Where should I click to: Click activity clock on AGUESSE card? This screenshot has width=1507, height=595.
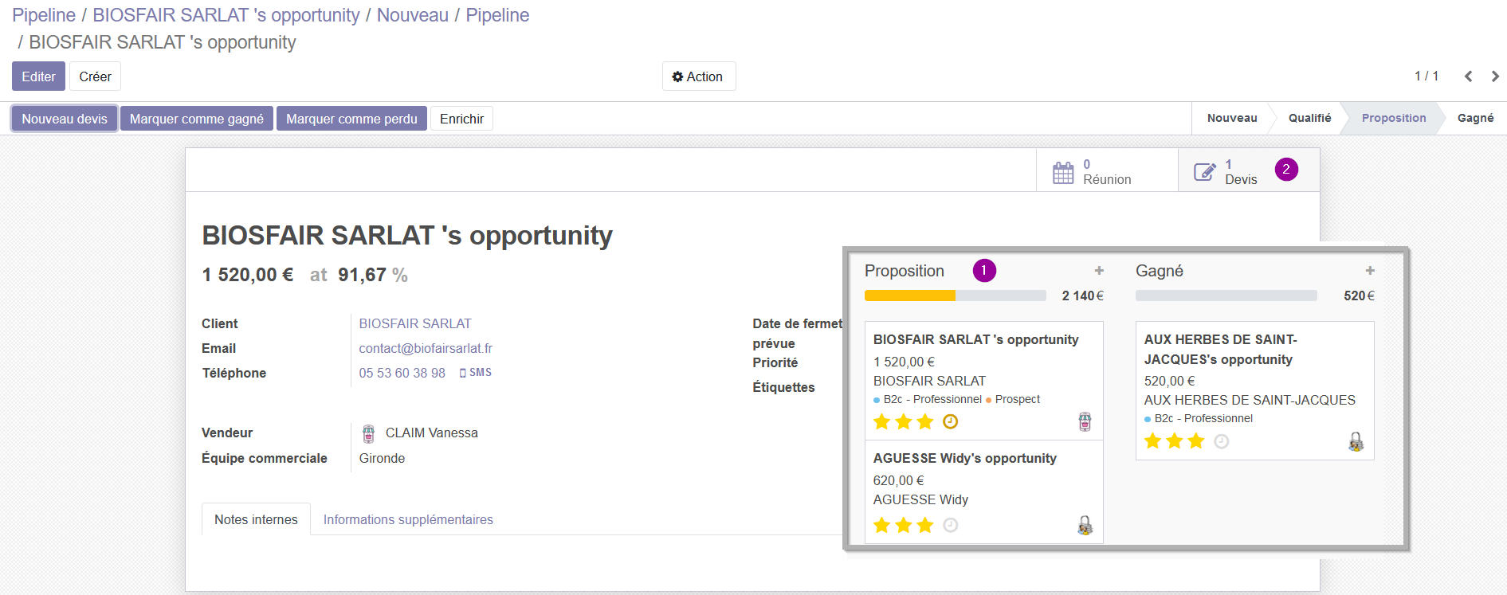pyautogui.click(x=950, y=525)
